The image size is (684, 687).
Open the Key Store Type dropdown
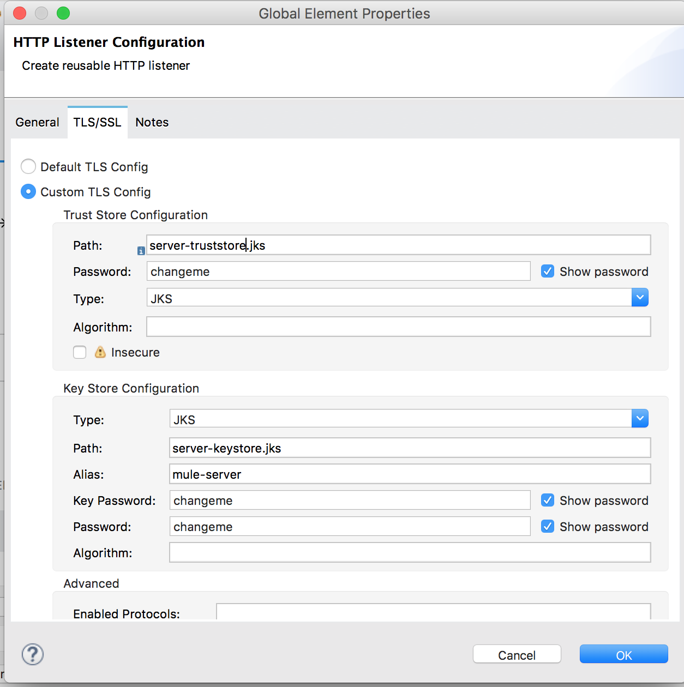click(640, 419)
